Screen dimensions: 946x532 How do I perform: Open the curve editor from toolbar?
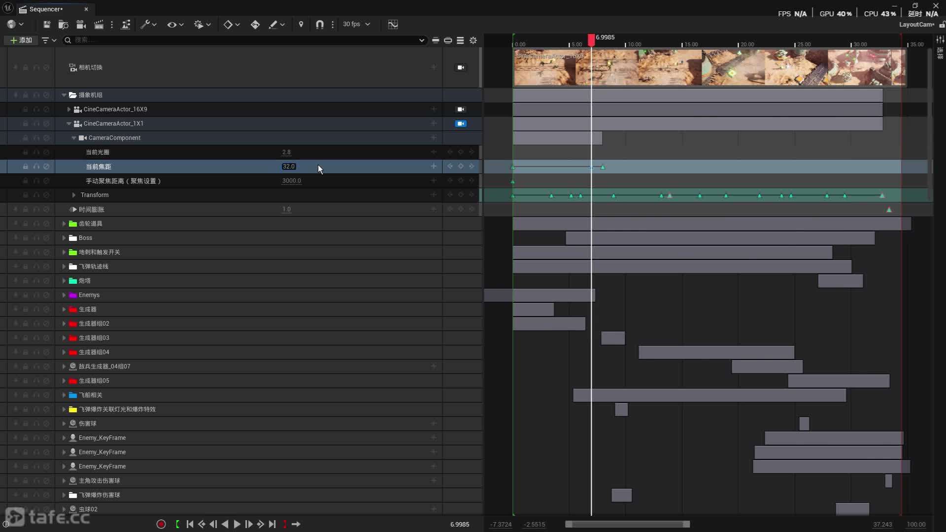click(x=393, y=24)
